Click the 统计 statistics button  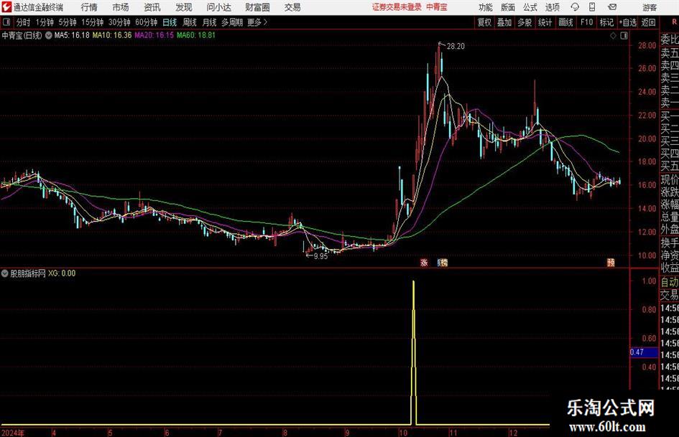click(x=545, y=22)
